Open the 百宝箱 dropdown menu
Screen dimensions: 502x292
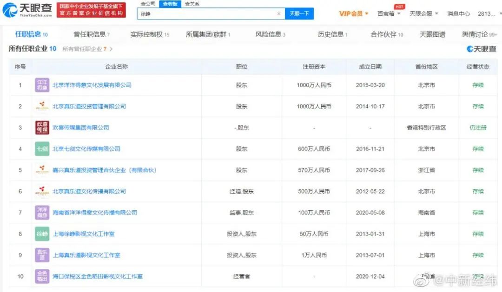[x=389, y=14]
